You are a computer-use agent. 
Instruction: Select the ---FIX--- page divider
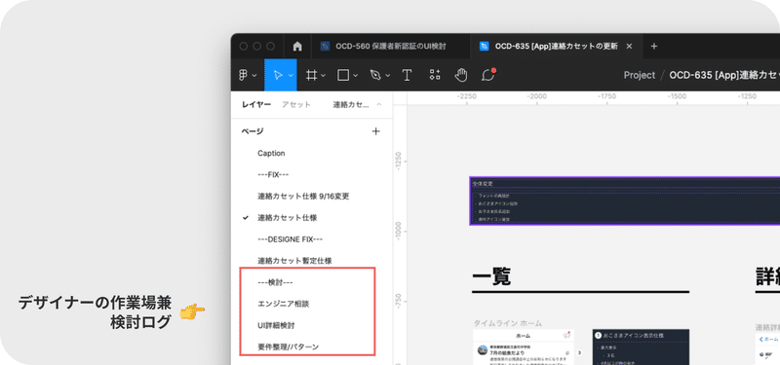(273, 175)
